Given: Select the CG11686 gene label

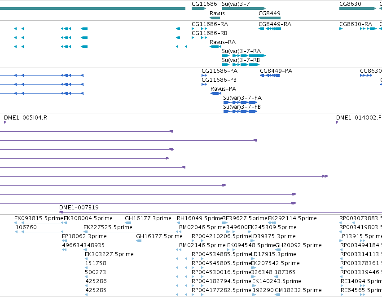Looking at the screenshot, I should click(204, 4).
